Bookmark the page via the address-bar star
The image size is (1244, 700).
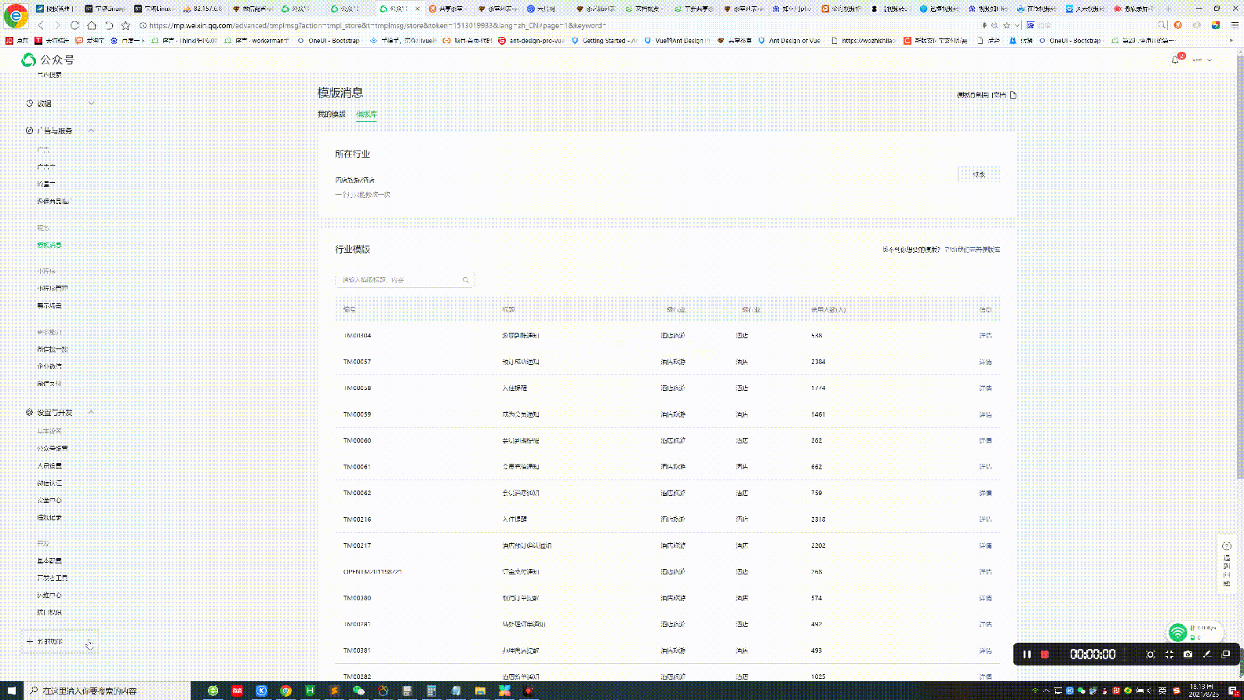pyautogui.click(x=1007, y=25)
